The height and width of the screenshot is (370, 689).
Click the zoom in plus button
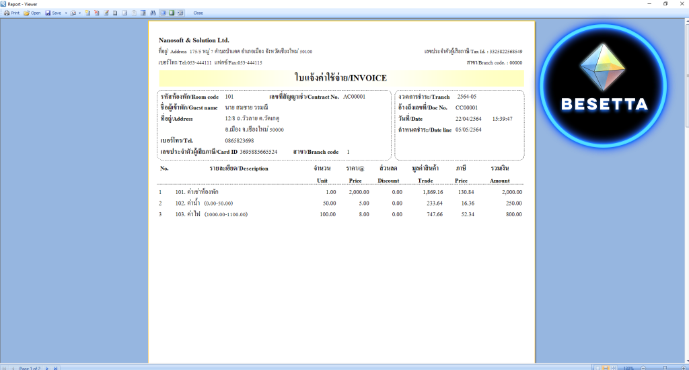click(x=684, y=368)
